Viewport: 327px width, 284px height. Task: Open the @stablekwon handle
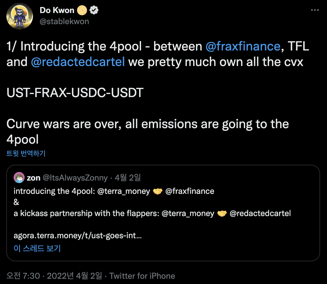64,22
